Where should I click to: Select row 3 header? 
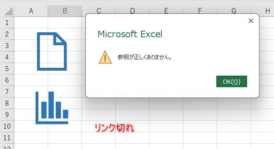coord(7,46)
